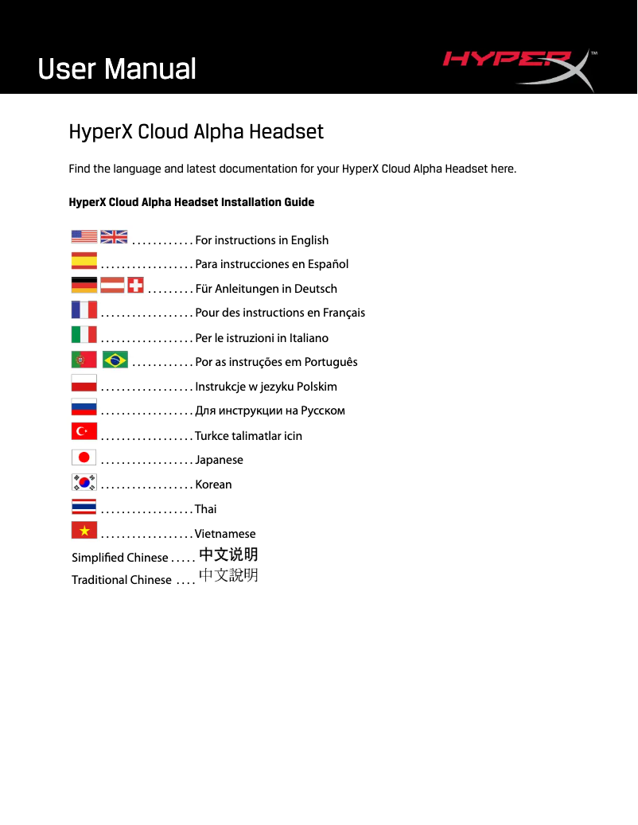Open instructions in English link
Viewport: 638px width, 825px height.
(263, 239)
